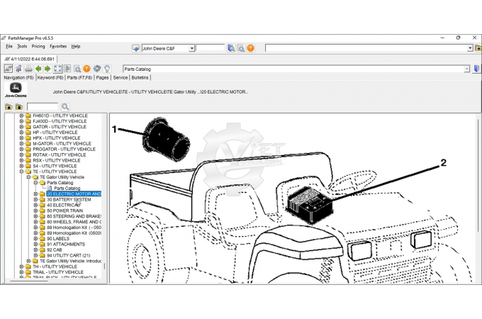This screenshot has height=319, width=482.
Task: Click the folder down-arrow icon above tree
Action: pyautogui.click(x=19, y=107)
